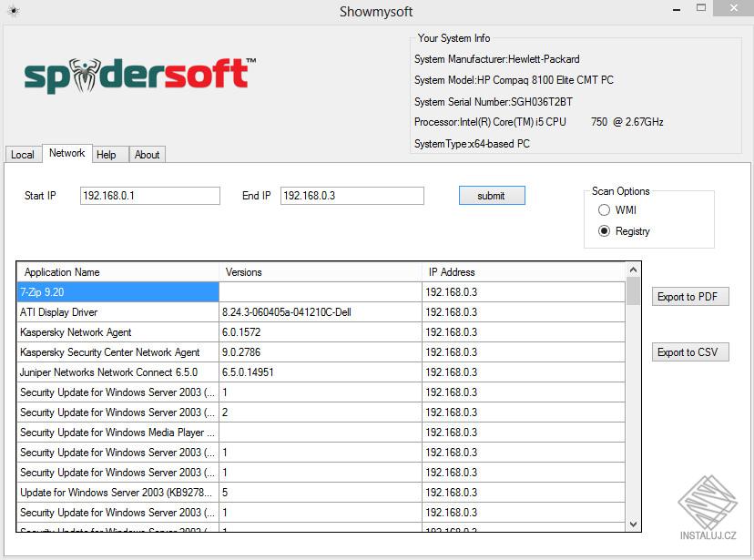Export results with Export to PDF
The height and width of the screenshot is (560, 754).
click(690, 297)
